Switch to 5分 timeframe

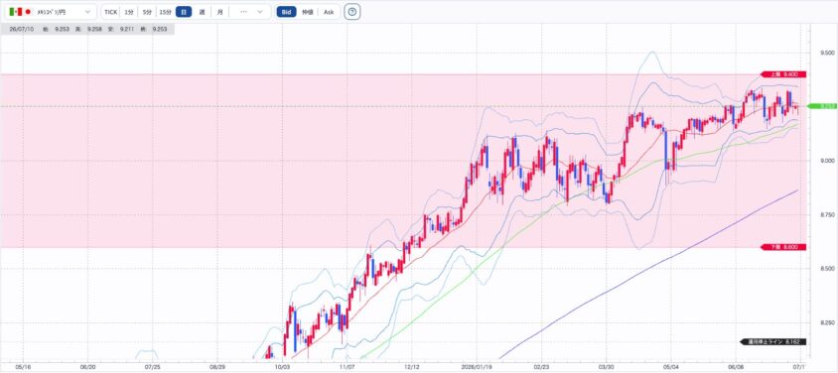pos(147,12)
